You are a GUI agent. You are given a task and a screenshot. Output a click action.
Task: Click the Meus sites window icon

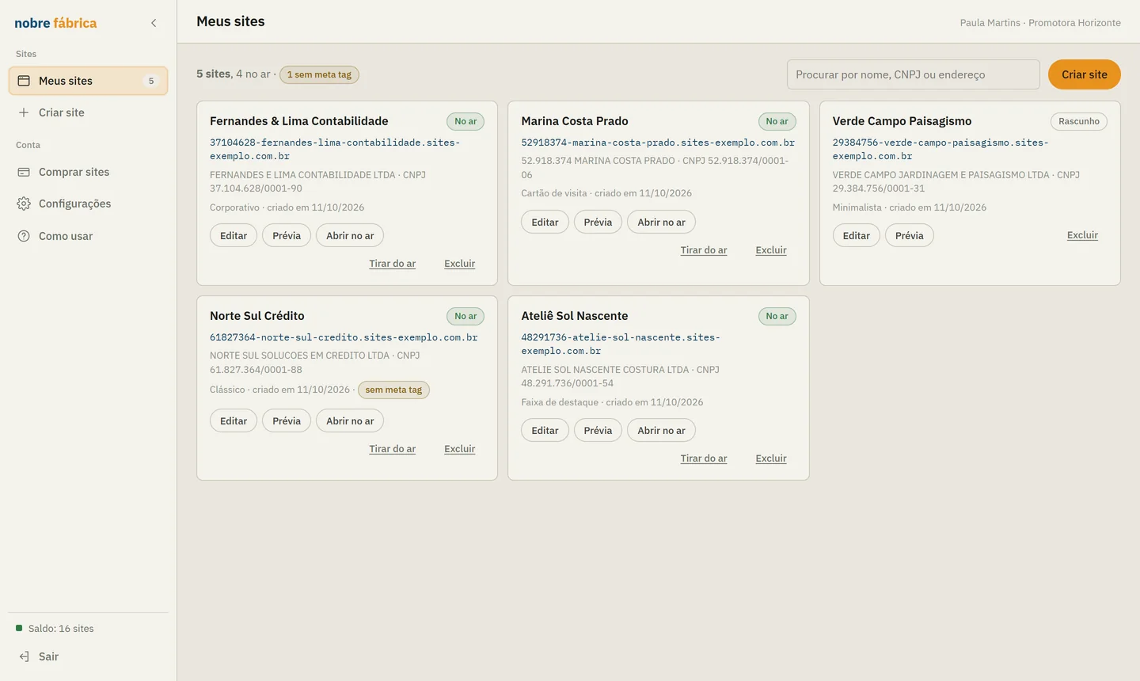pos(24,81)
